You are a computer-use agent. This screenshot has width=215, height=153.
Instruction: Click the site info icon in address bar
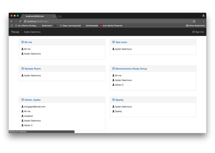pos(25,21)
